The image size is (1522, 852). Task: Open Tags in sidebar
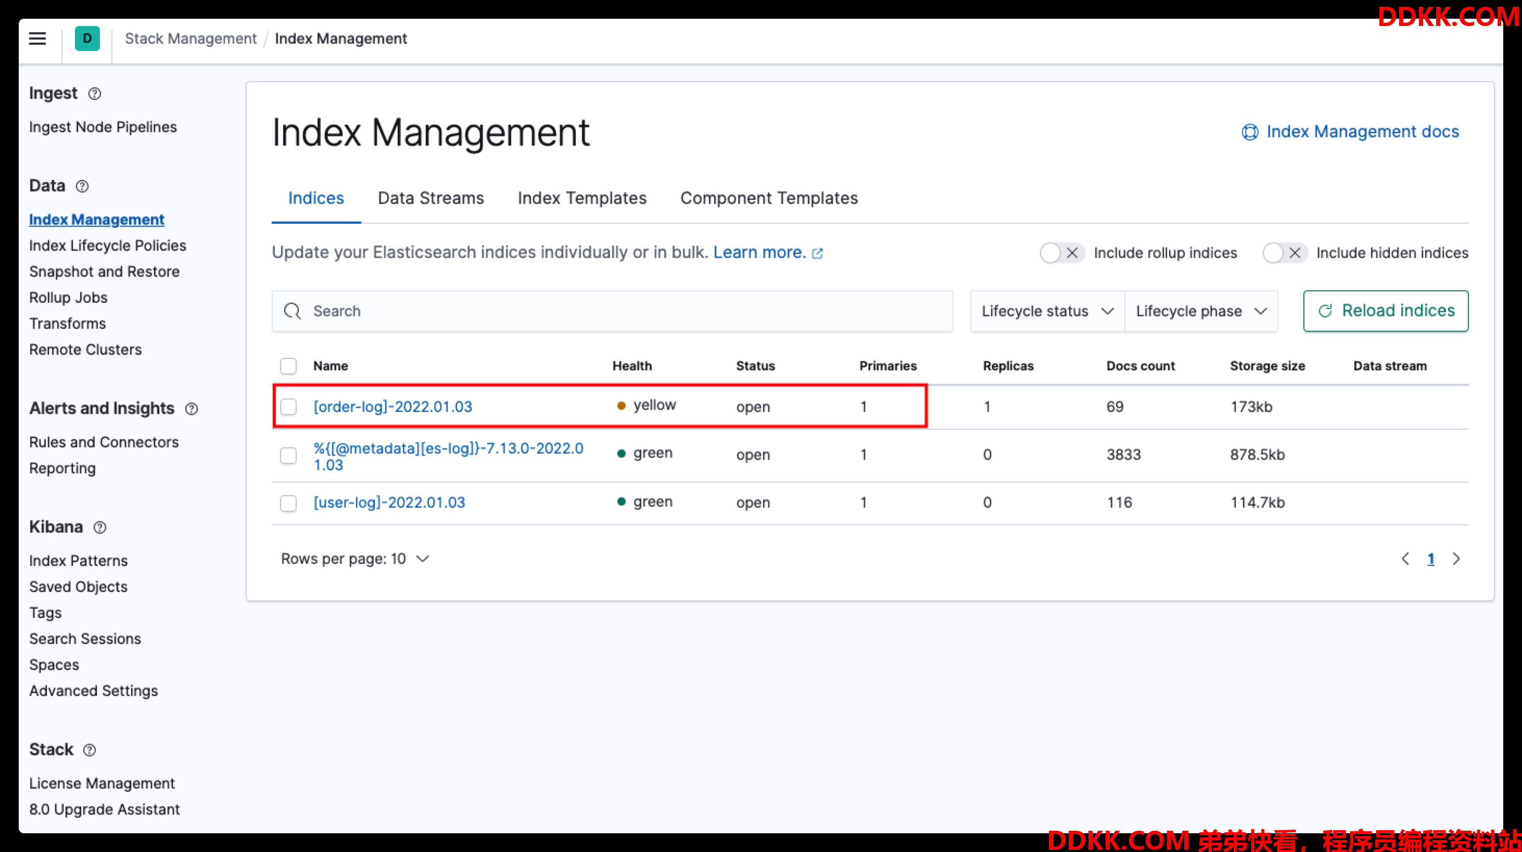45,613
